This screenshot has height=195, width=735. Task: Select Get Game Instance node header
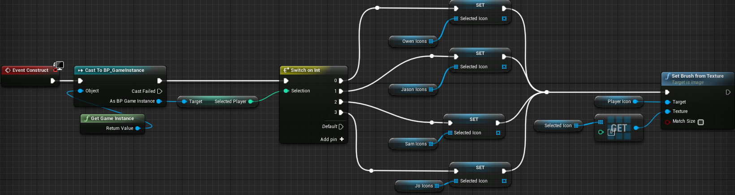(112, 118)
